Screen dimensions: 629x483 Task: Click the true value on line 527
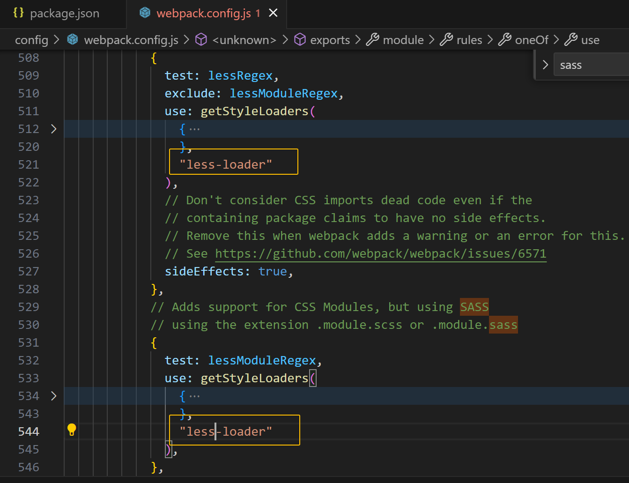point(273,271)
